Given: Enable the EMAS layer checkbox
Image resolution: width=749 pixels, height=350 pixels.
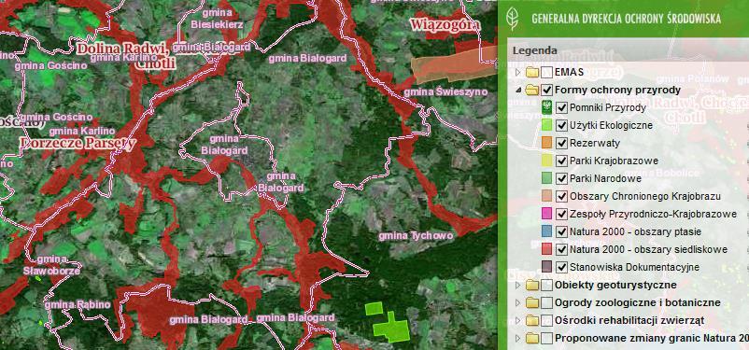Looking at the screenshot, I should [x=547, y=72].
